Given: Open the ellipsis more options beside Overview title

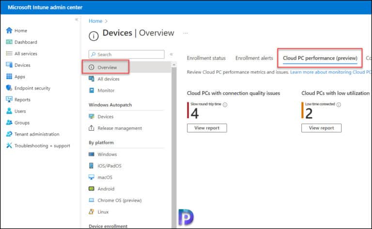Looking at the screenshot, I should coord(186,33).
